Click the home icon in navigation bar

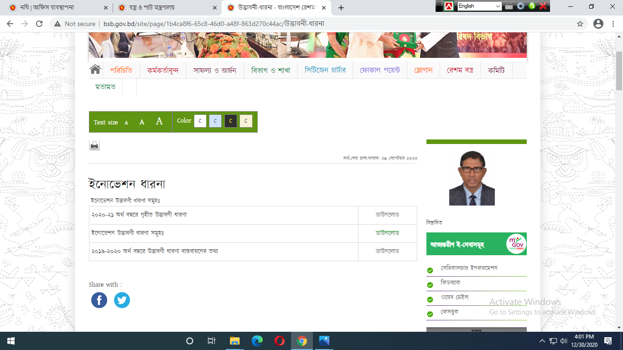[95, 70]
